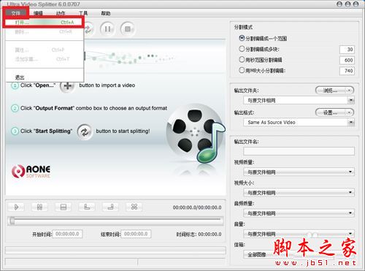Click the preview stop button under the video
365x271 pixels.
point(63,207)
